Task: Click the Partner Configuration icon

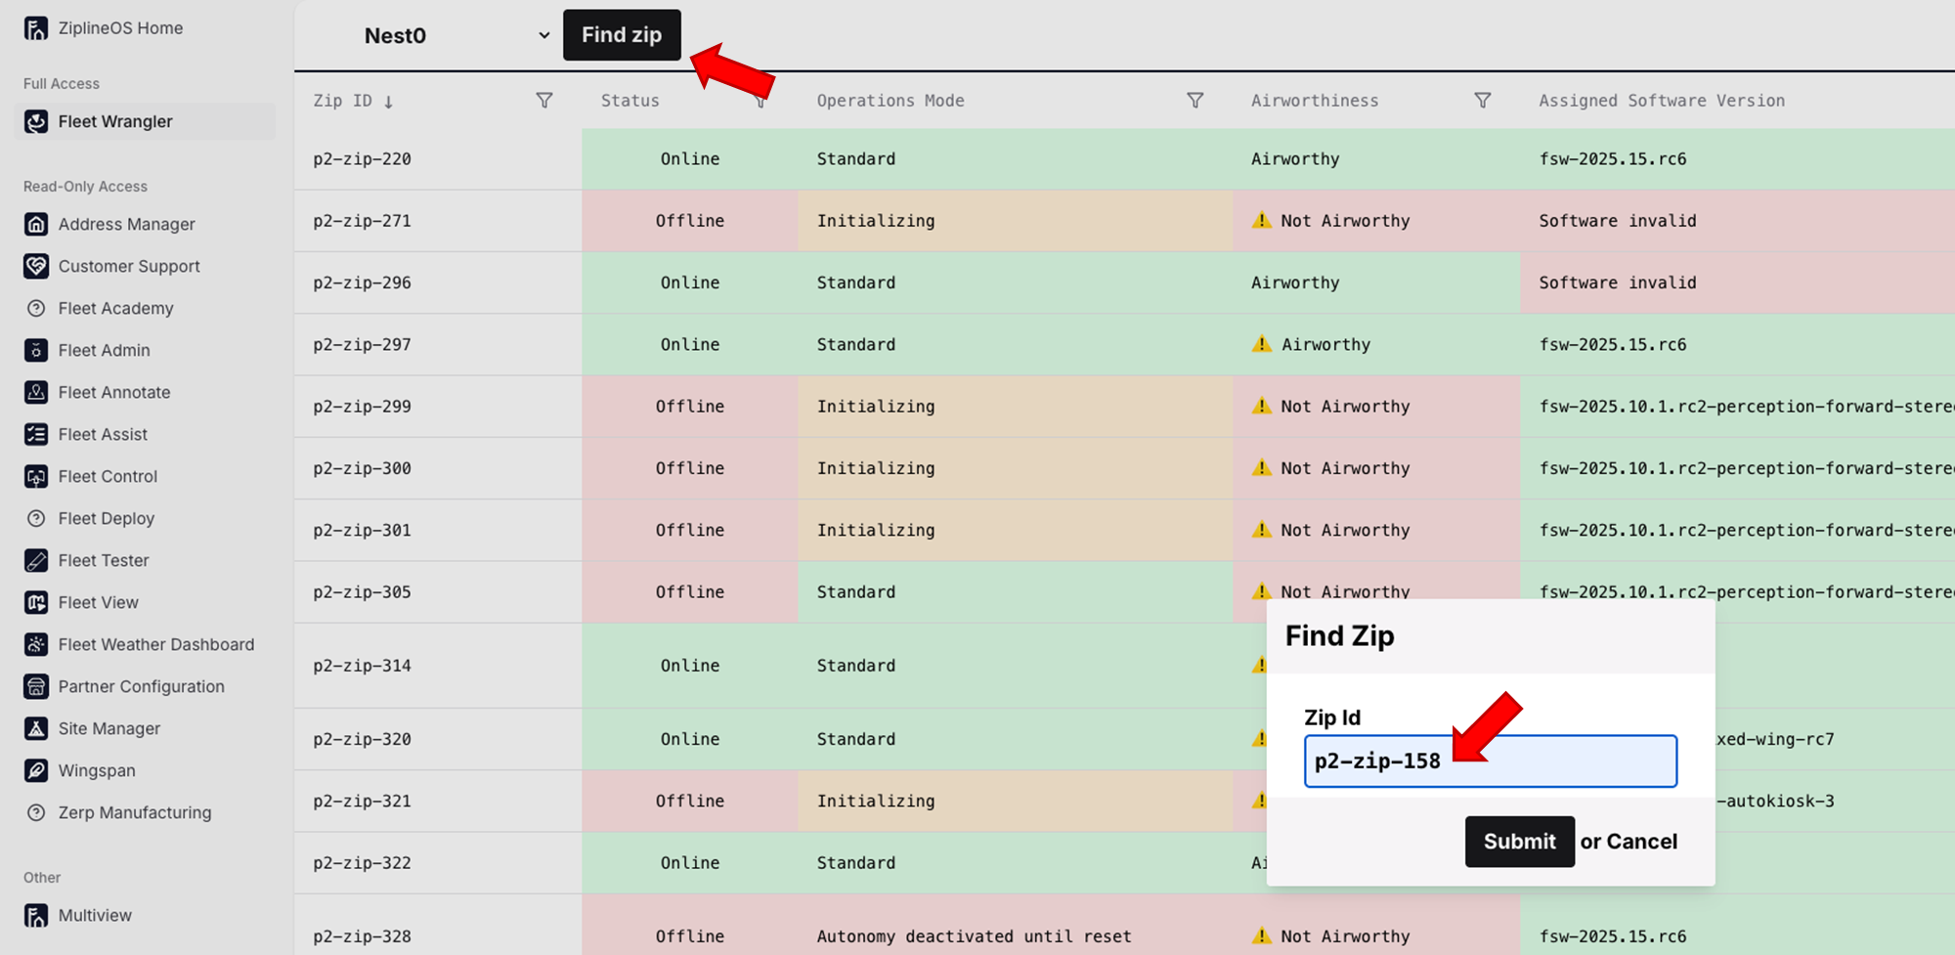Action: [x=36, y=686]
